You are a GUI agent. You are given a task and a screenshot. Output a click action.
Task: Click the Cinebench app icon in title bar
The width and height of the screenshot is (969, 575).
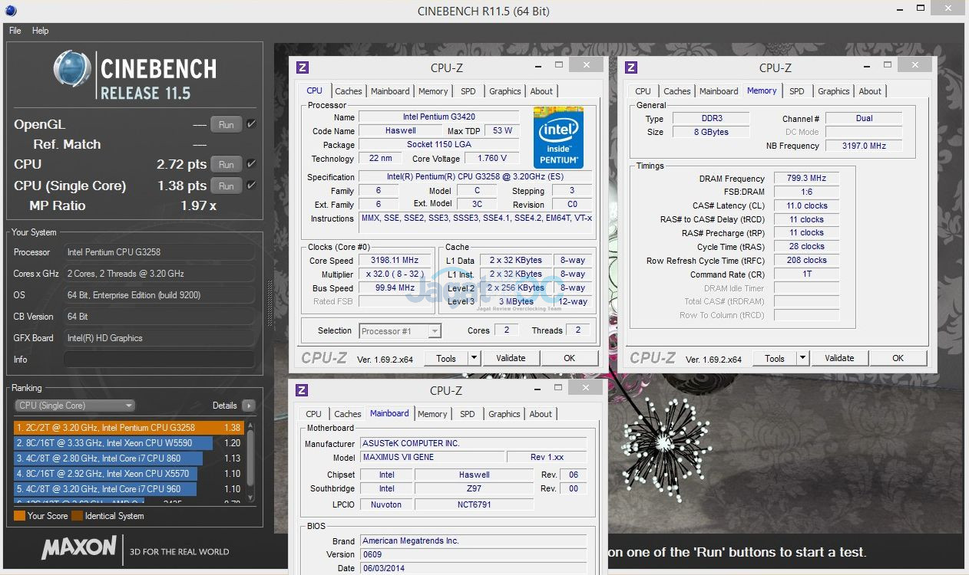pyautogui.click(x=10, y=11)
